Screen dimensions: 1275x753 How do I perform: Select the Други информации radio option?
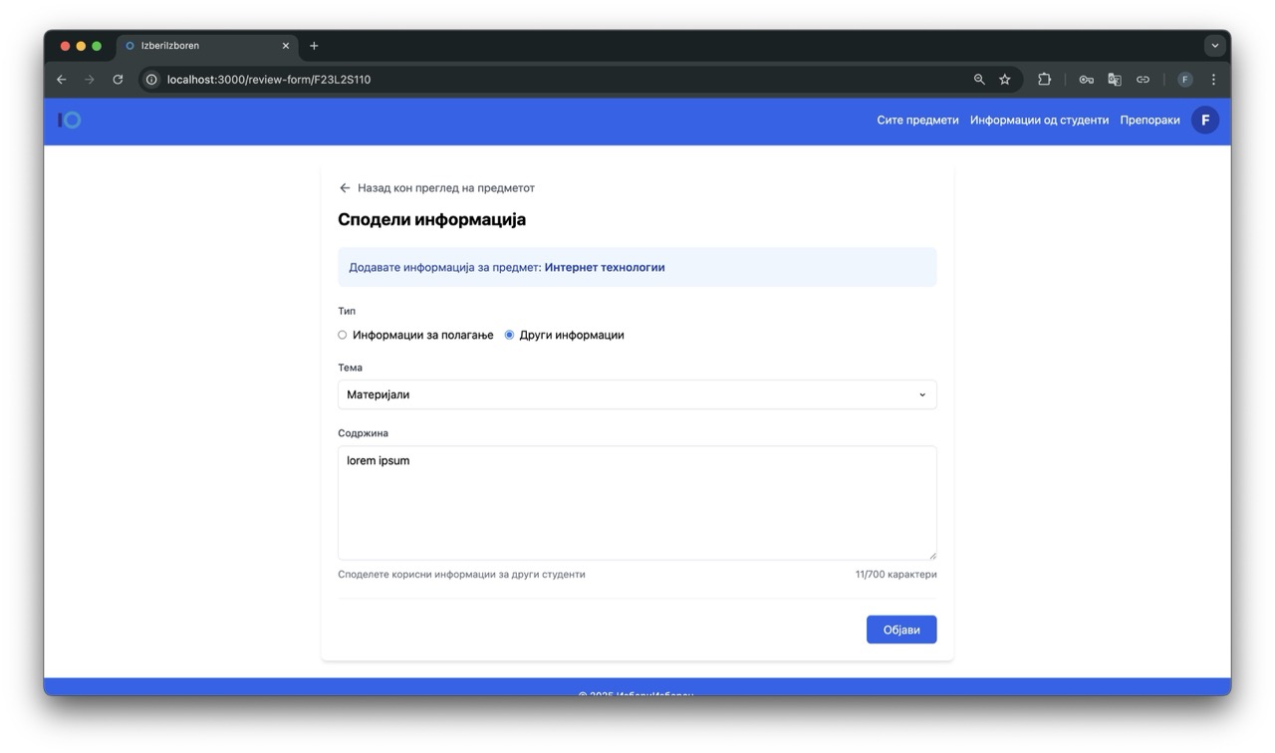(x=509, y=336)
